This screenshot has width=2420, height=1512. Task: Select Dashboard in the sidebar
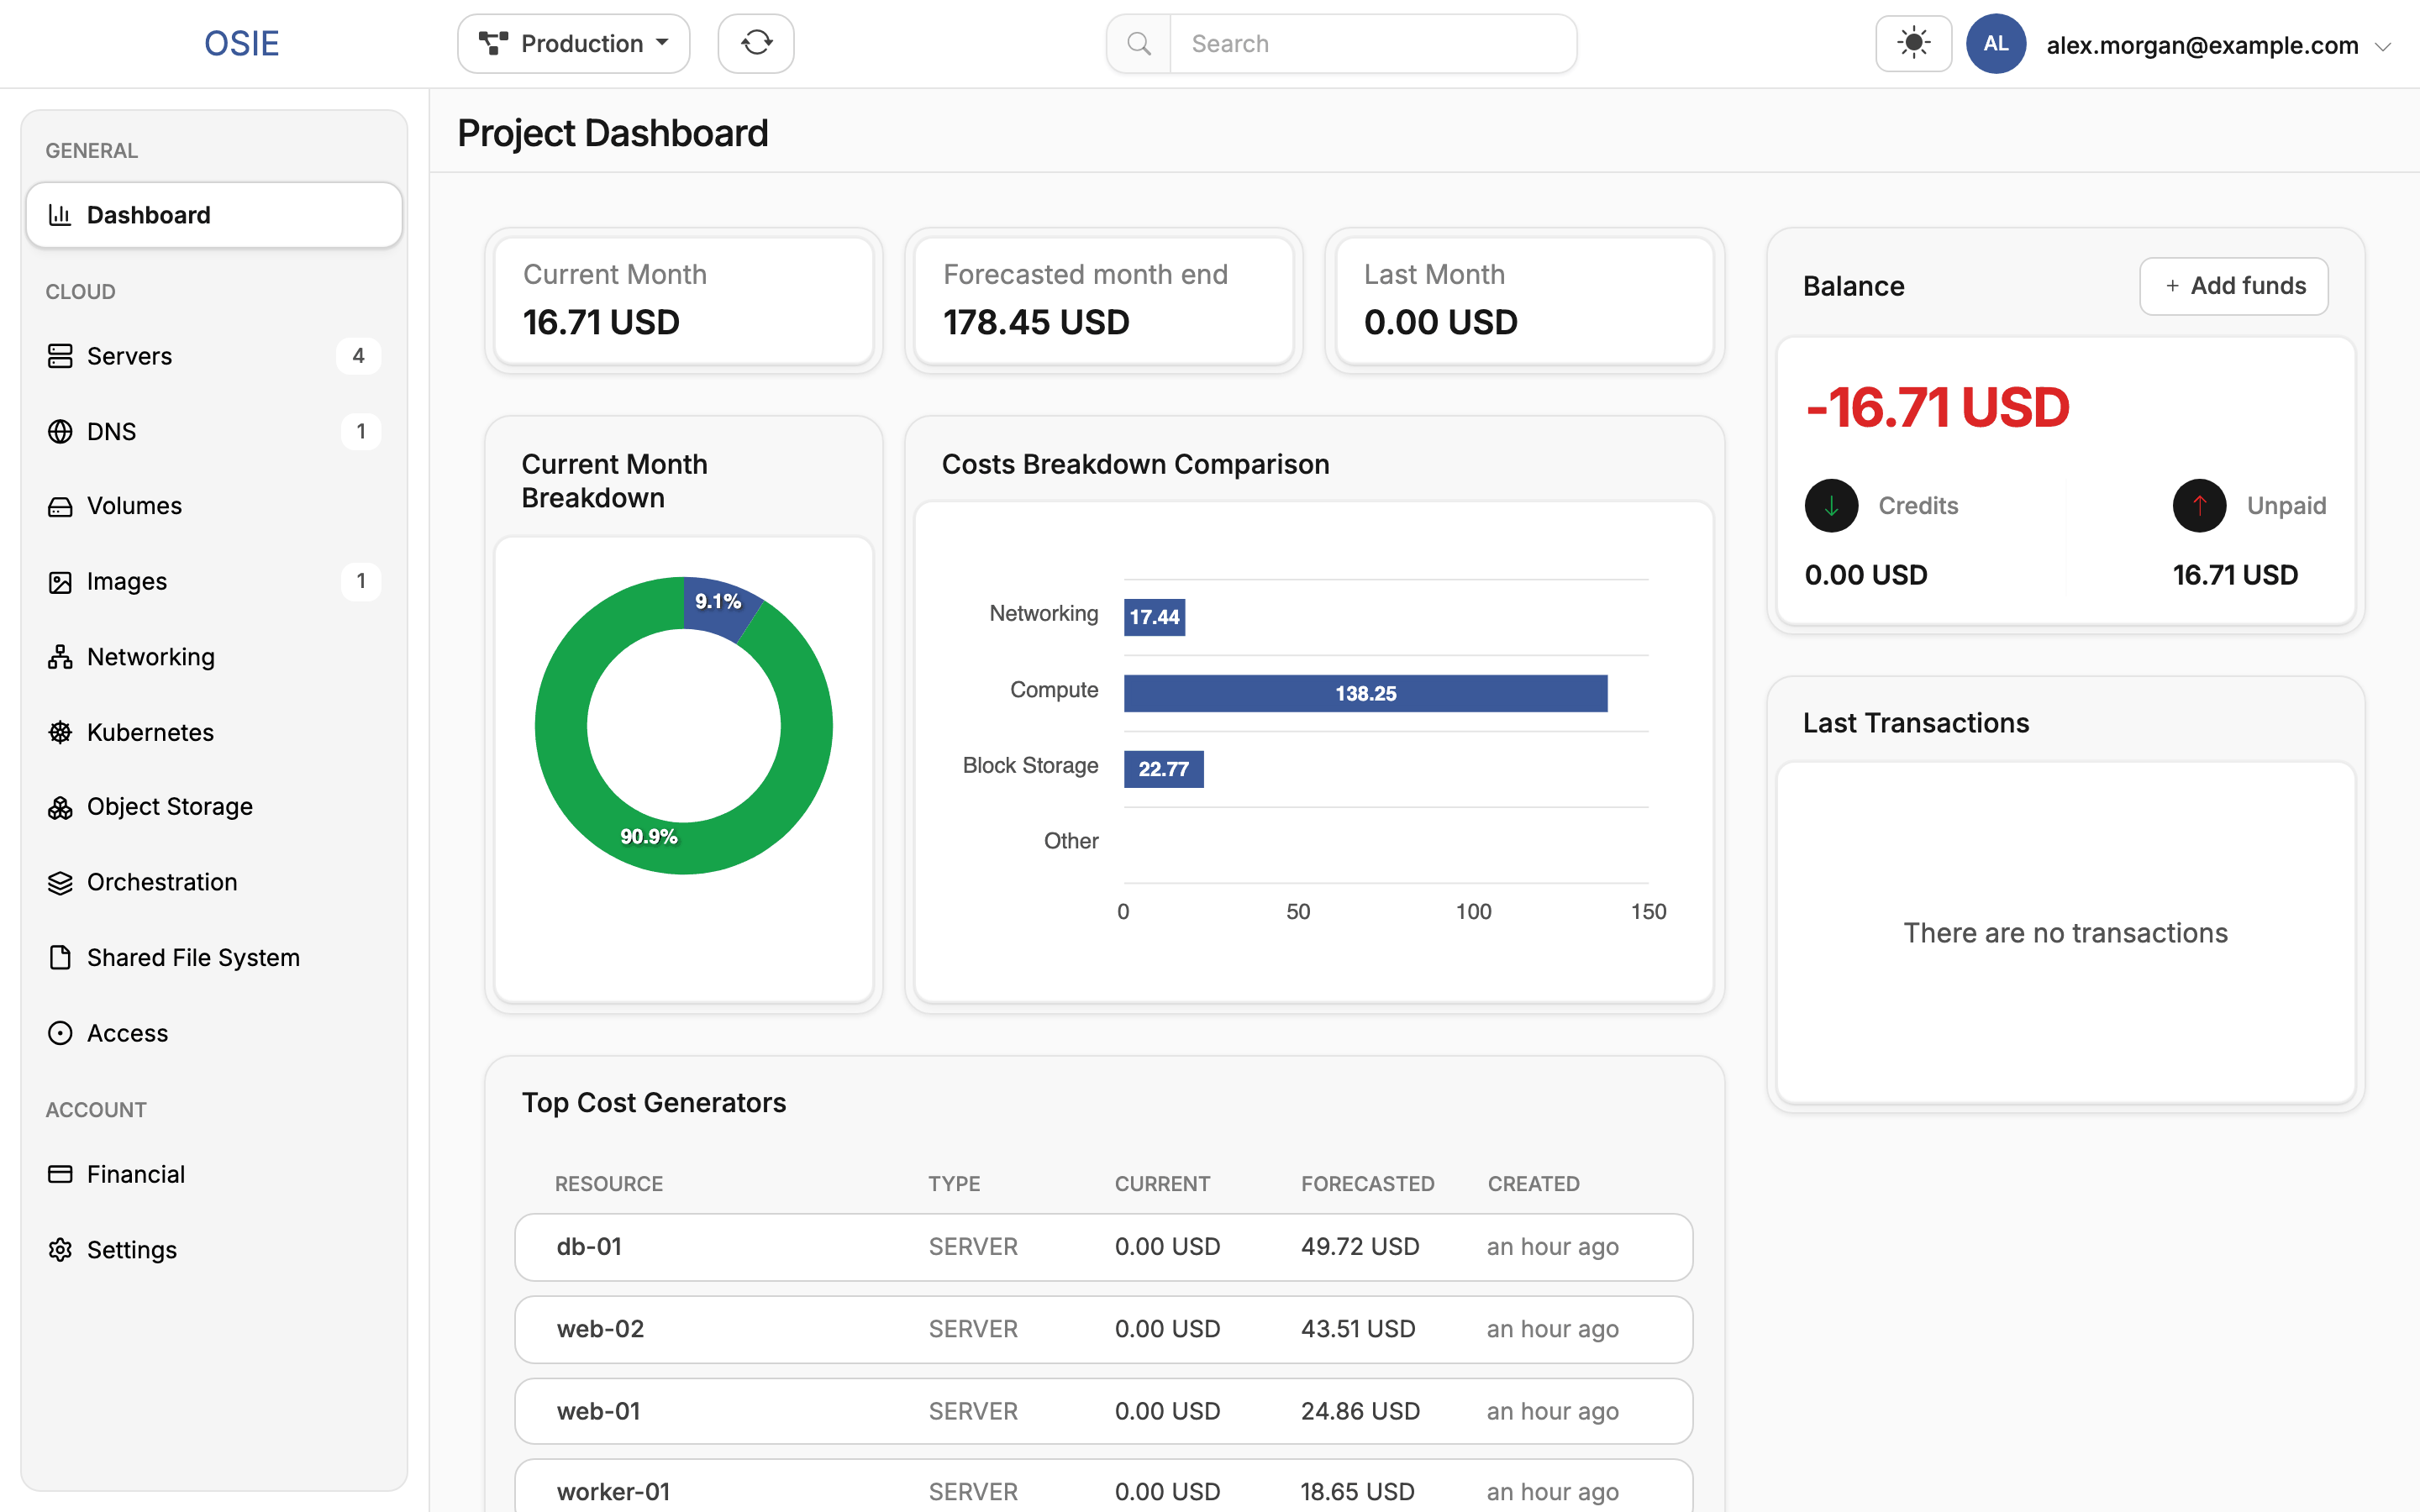pos(214,215)
